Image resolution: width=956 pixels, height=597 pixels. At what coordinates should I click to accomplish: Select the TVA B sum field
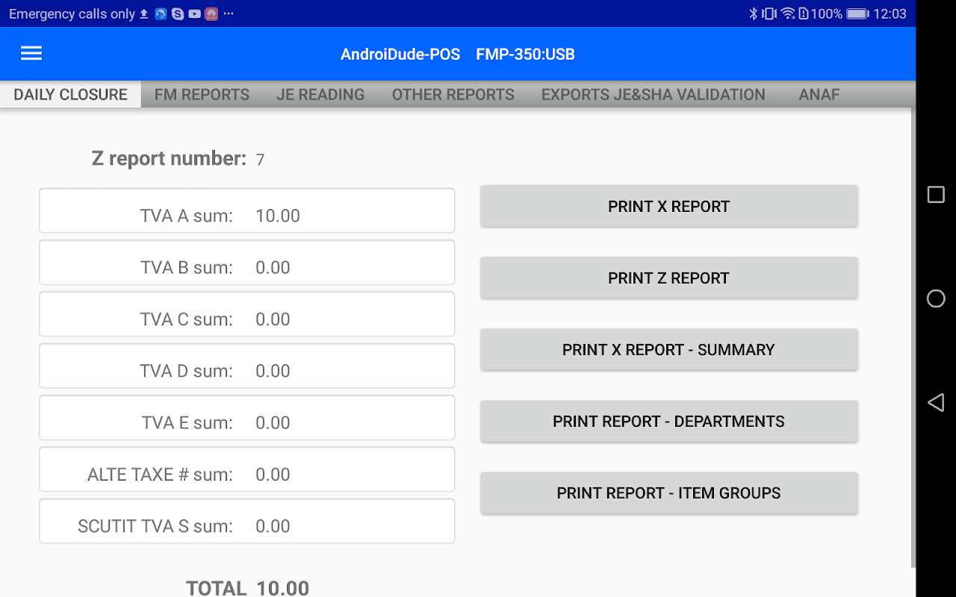pyautogui.click(x=246, y=262)
